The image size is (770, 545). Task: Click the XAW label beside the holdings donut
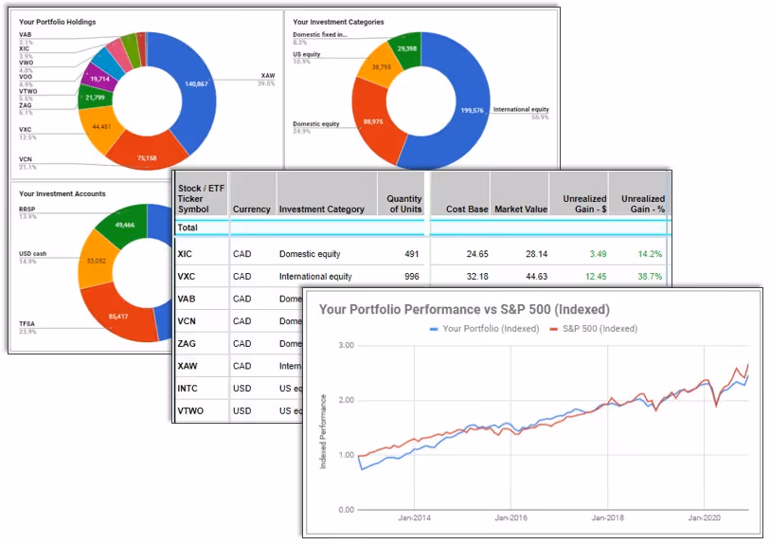click(x=268, y=76)
